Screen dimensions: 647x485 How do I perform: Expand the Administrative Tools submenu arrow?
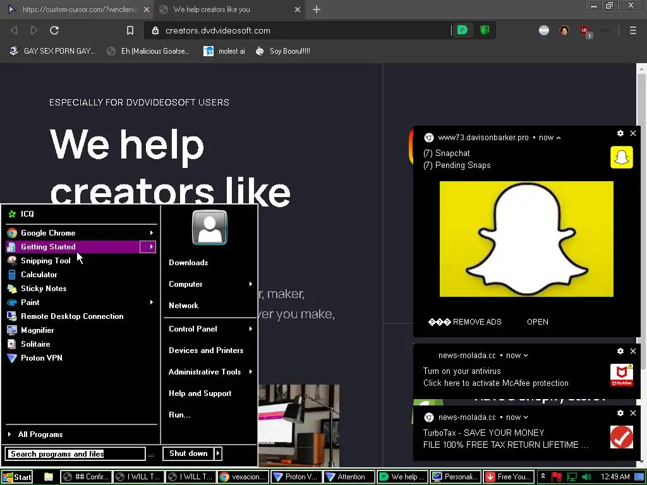click(250, 371)
